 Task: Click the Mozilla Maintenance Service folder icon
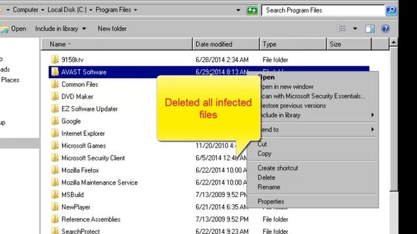(x=55, y=182)
